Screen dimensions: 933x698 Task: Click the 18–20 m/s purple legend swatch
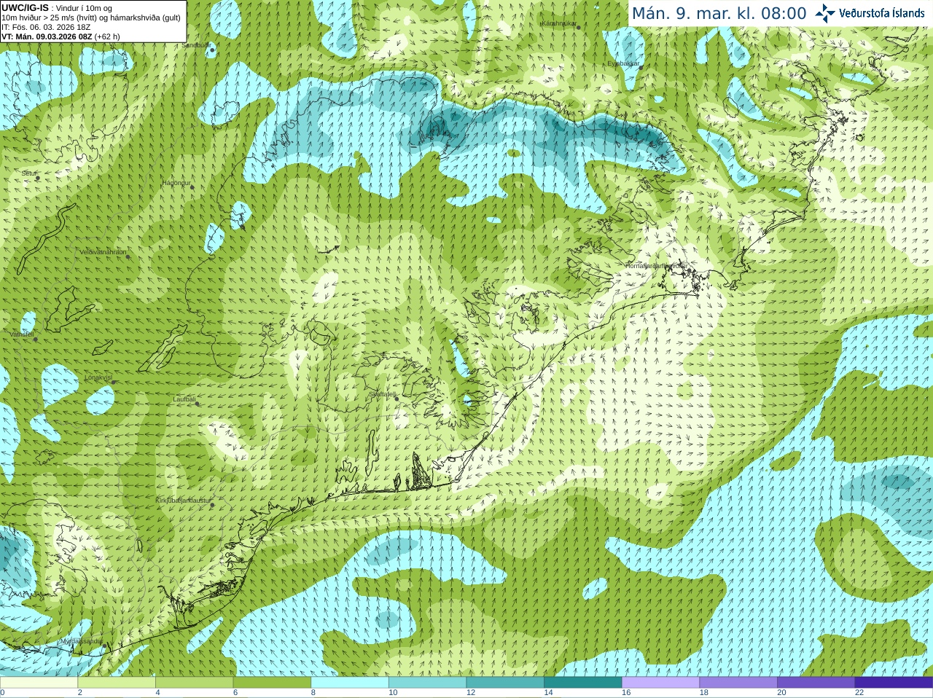pyautogui.click(x=738, y=683)
